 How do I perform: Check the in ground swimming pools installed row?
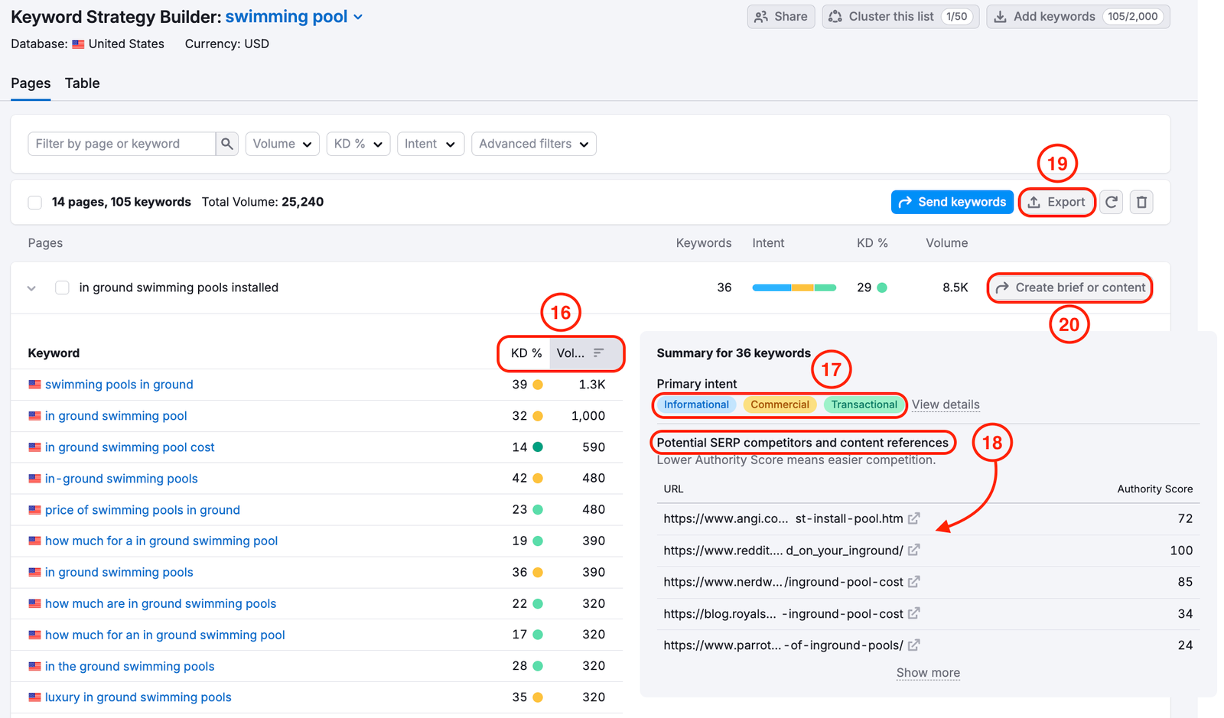coord(62,288)
